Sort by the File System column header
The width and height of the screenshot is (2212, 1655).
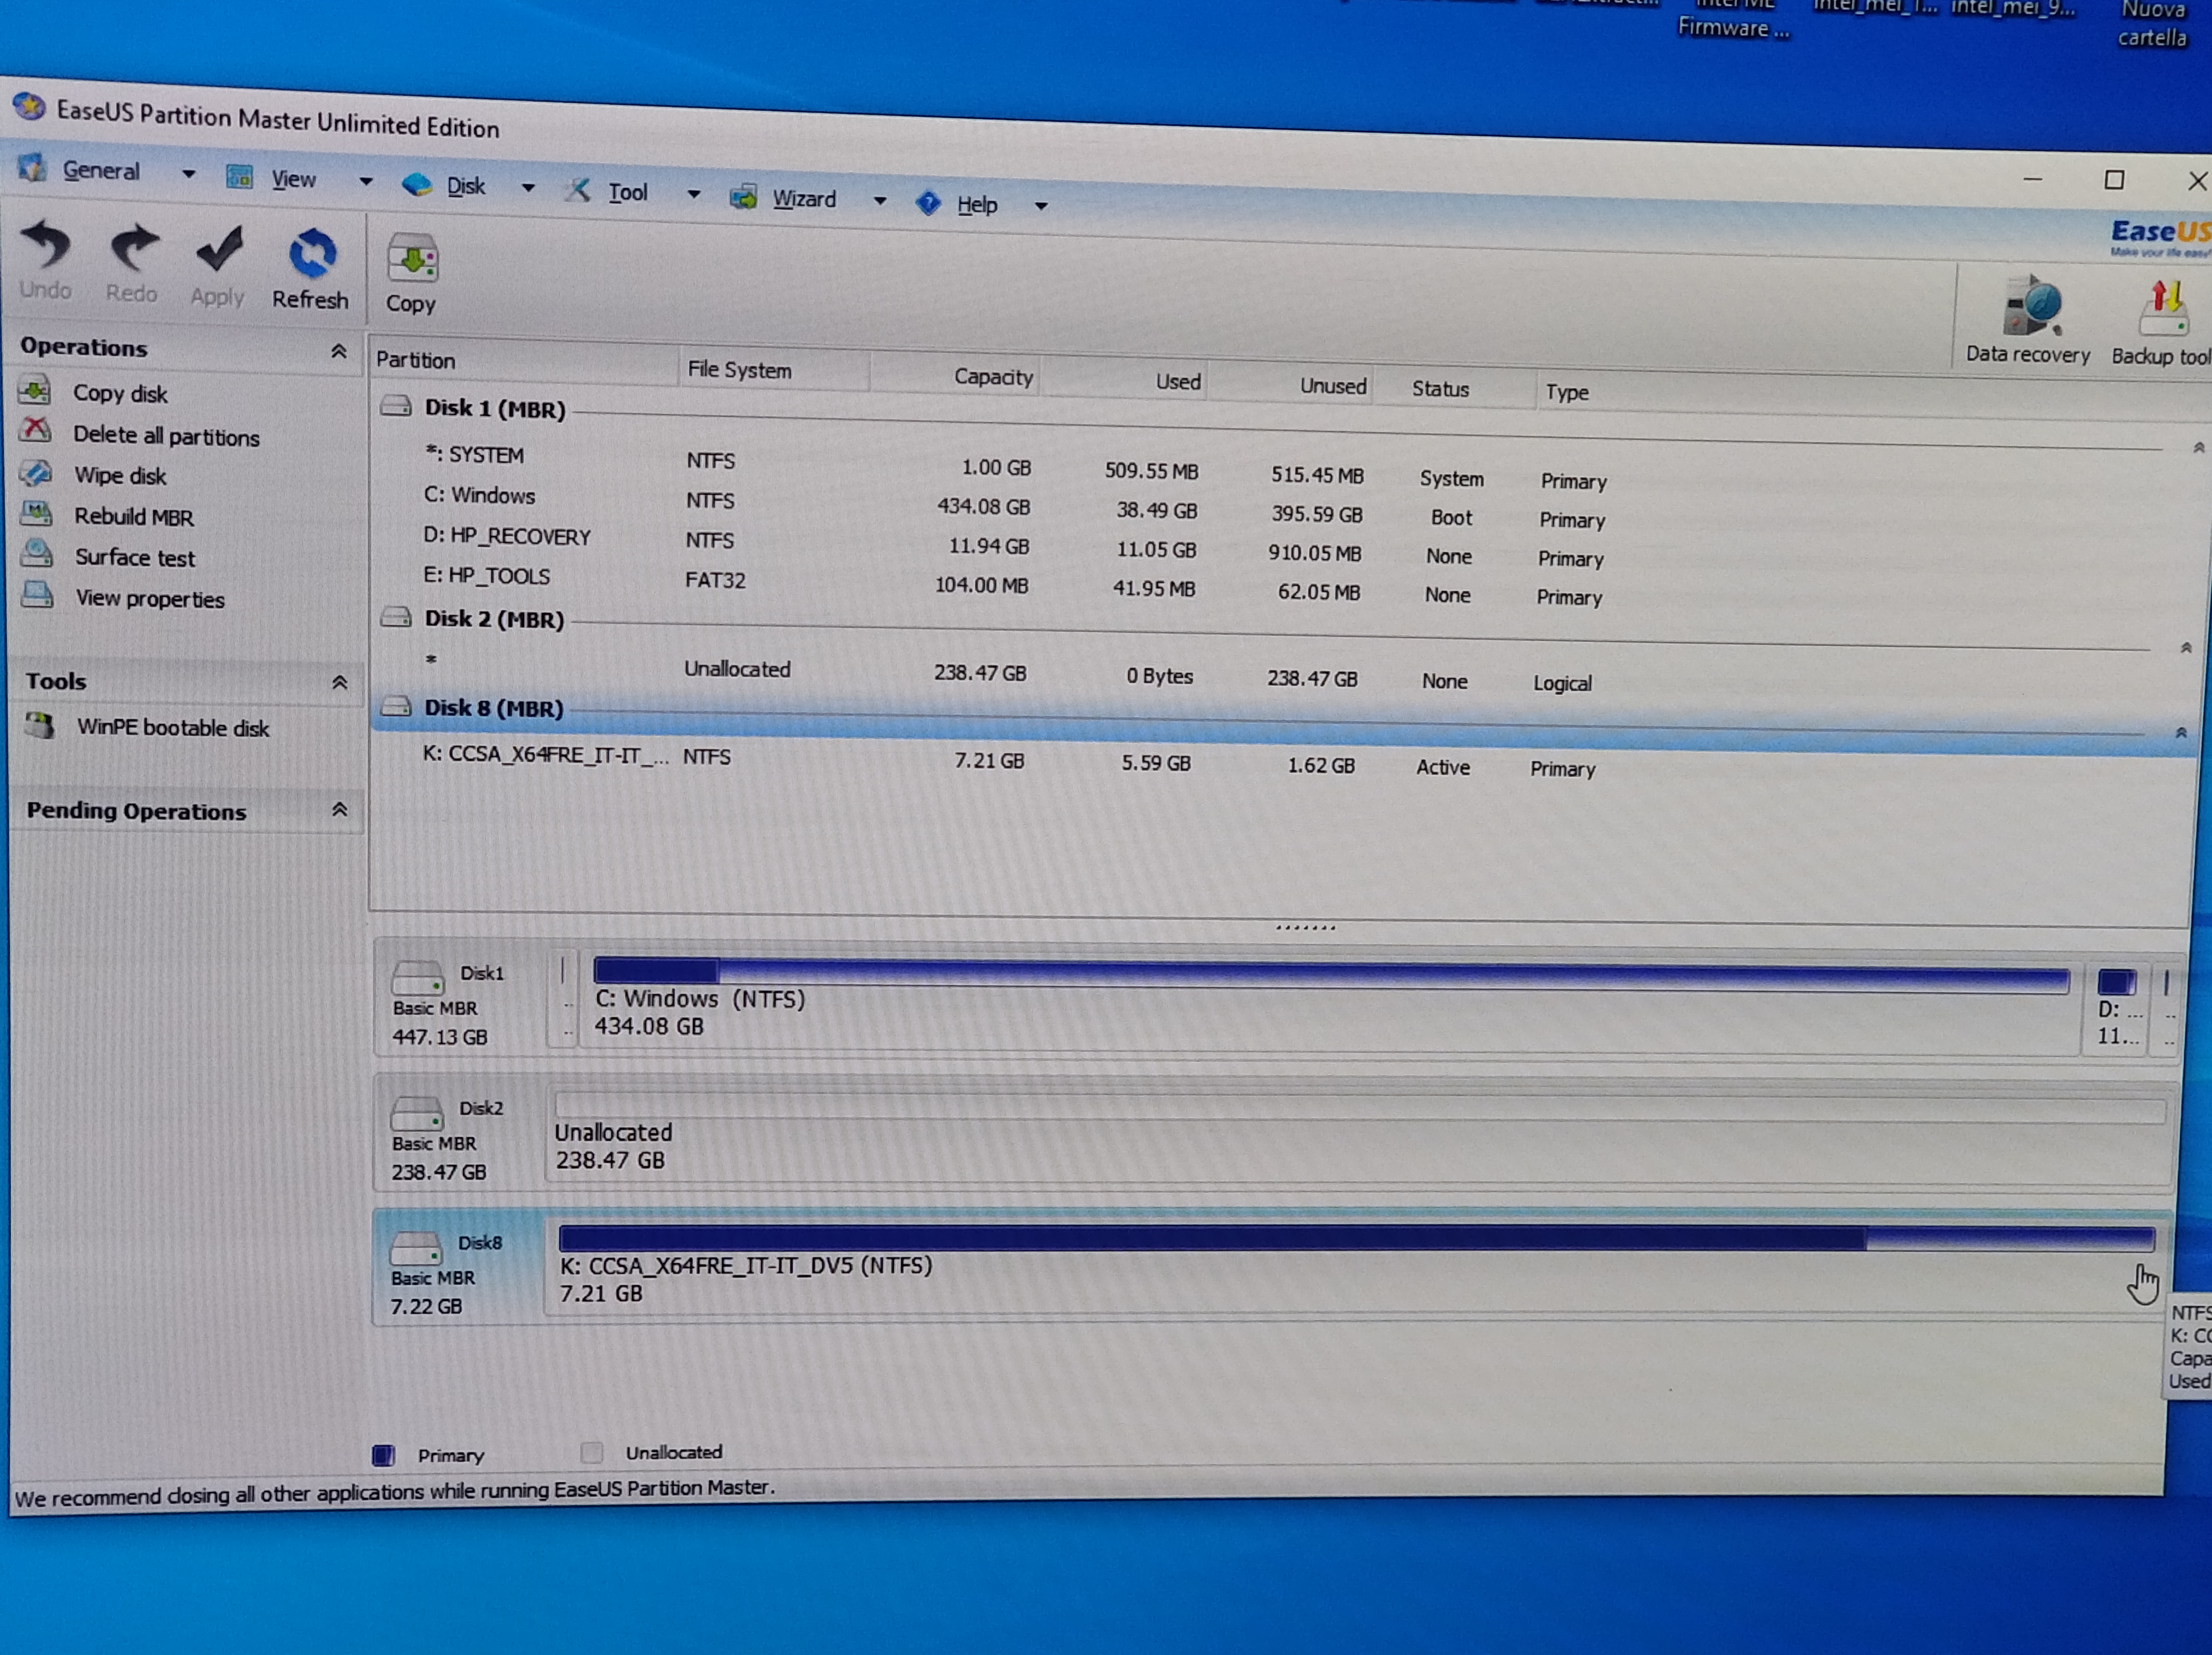click(x=773, y=371)
